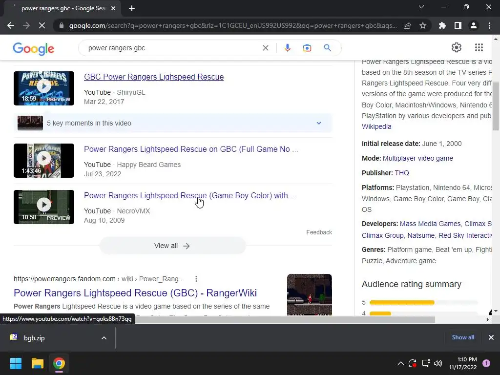This screenshot has height=375, width=500.
Task: View site information via lock icon
Action: click(x=62, y=25)
